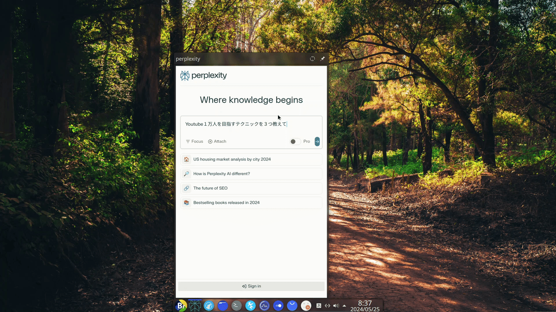The width and height of the screenshot is (556, 312).
Task: Click the Perplexity logo
Action: point(203,76)
